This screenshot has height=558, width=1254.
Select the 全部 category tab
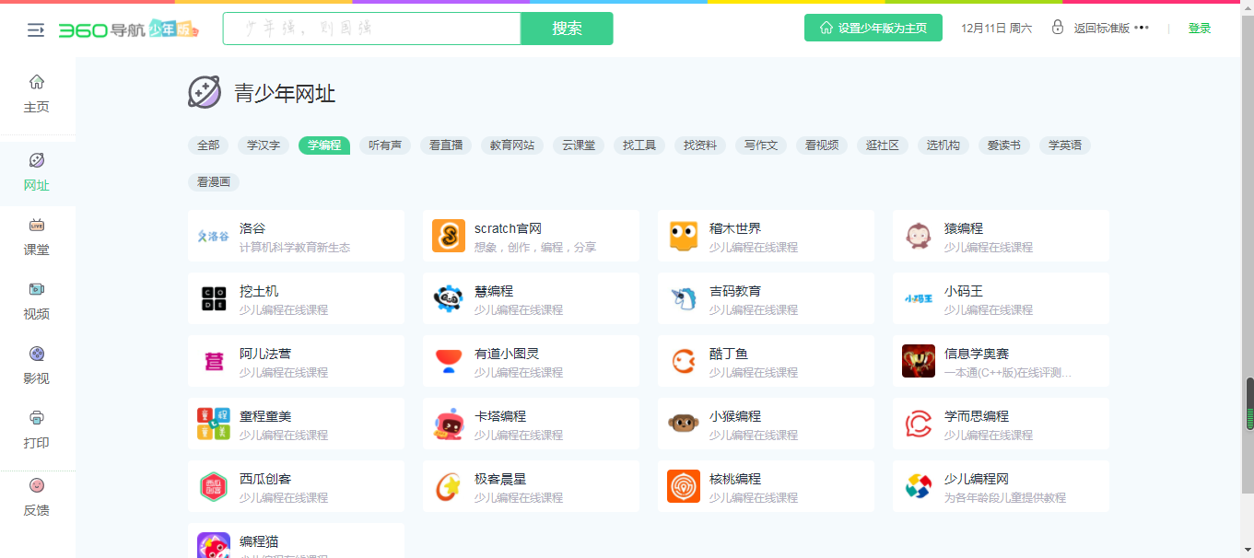(208, 145)
